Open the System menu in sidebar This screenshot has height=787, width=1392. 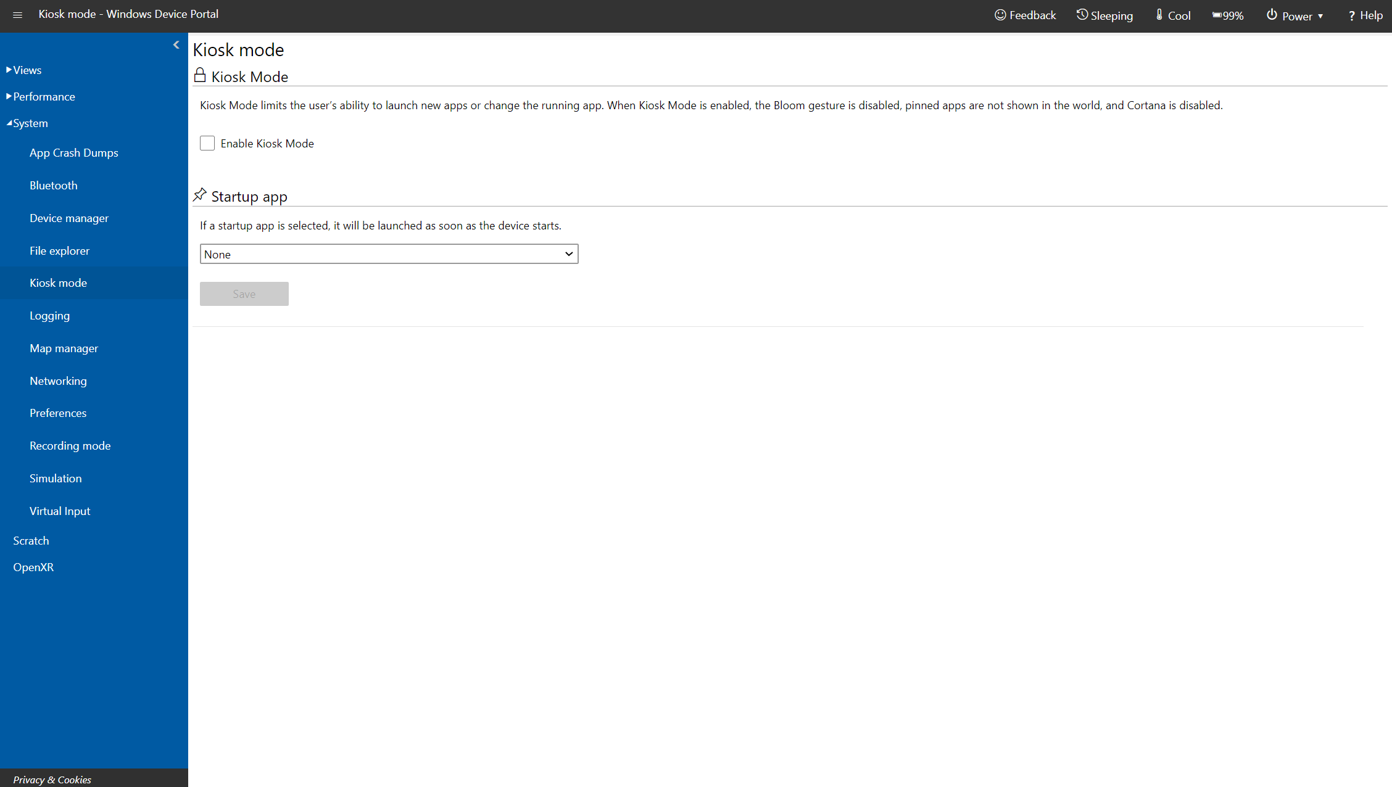click(28, 122)
